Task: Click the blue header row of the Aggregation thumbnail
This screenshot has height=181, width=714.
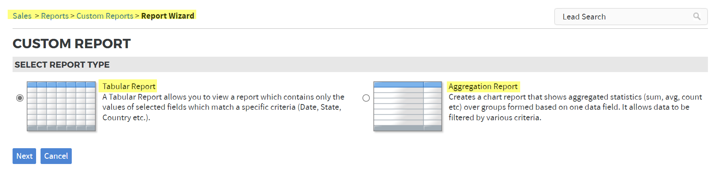Action: point(407,84)
